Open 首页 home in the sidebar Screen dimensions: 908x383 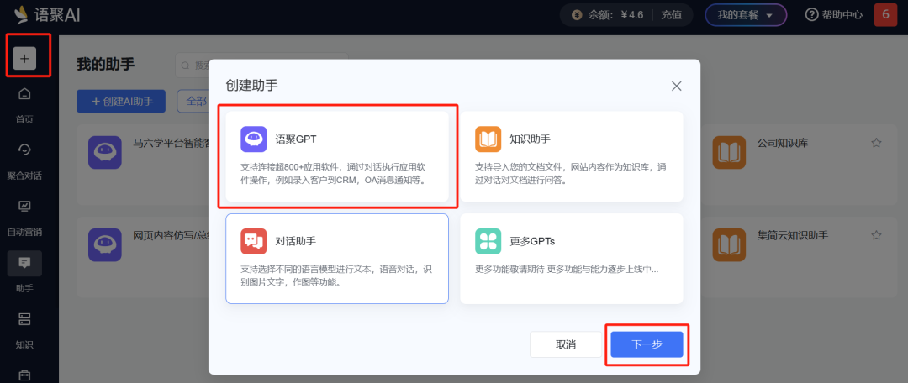point(24,105)
